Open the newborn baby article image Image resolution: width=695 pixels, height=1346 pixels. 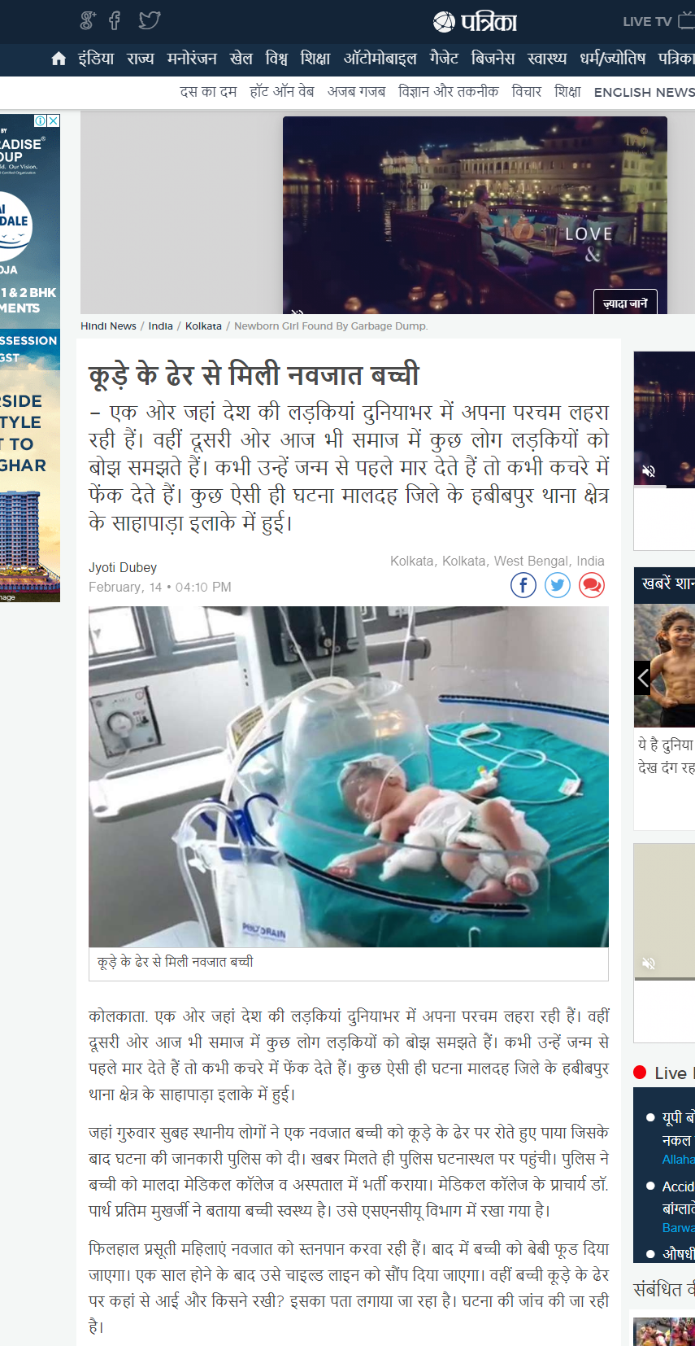point(349,776)
